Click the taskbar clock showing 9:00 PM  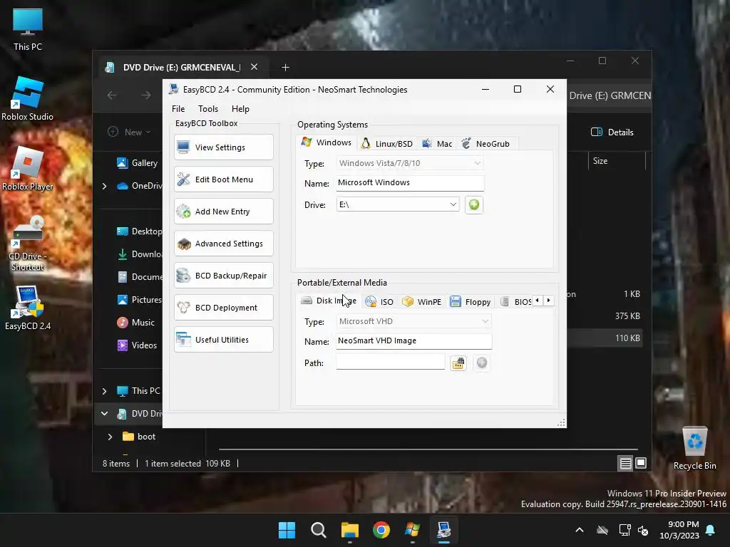point(679,530)
